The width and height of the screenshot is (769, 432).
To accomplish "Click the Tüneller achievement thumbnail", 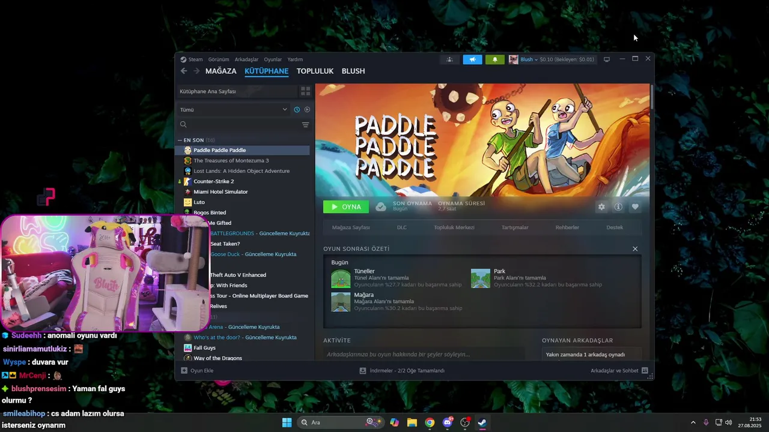I will (341, 279).
